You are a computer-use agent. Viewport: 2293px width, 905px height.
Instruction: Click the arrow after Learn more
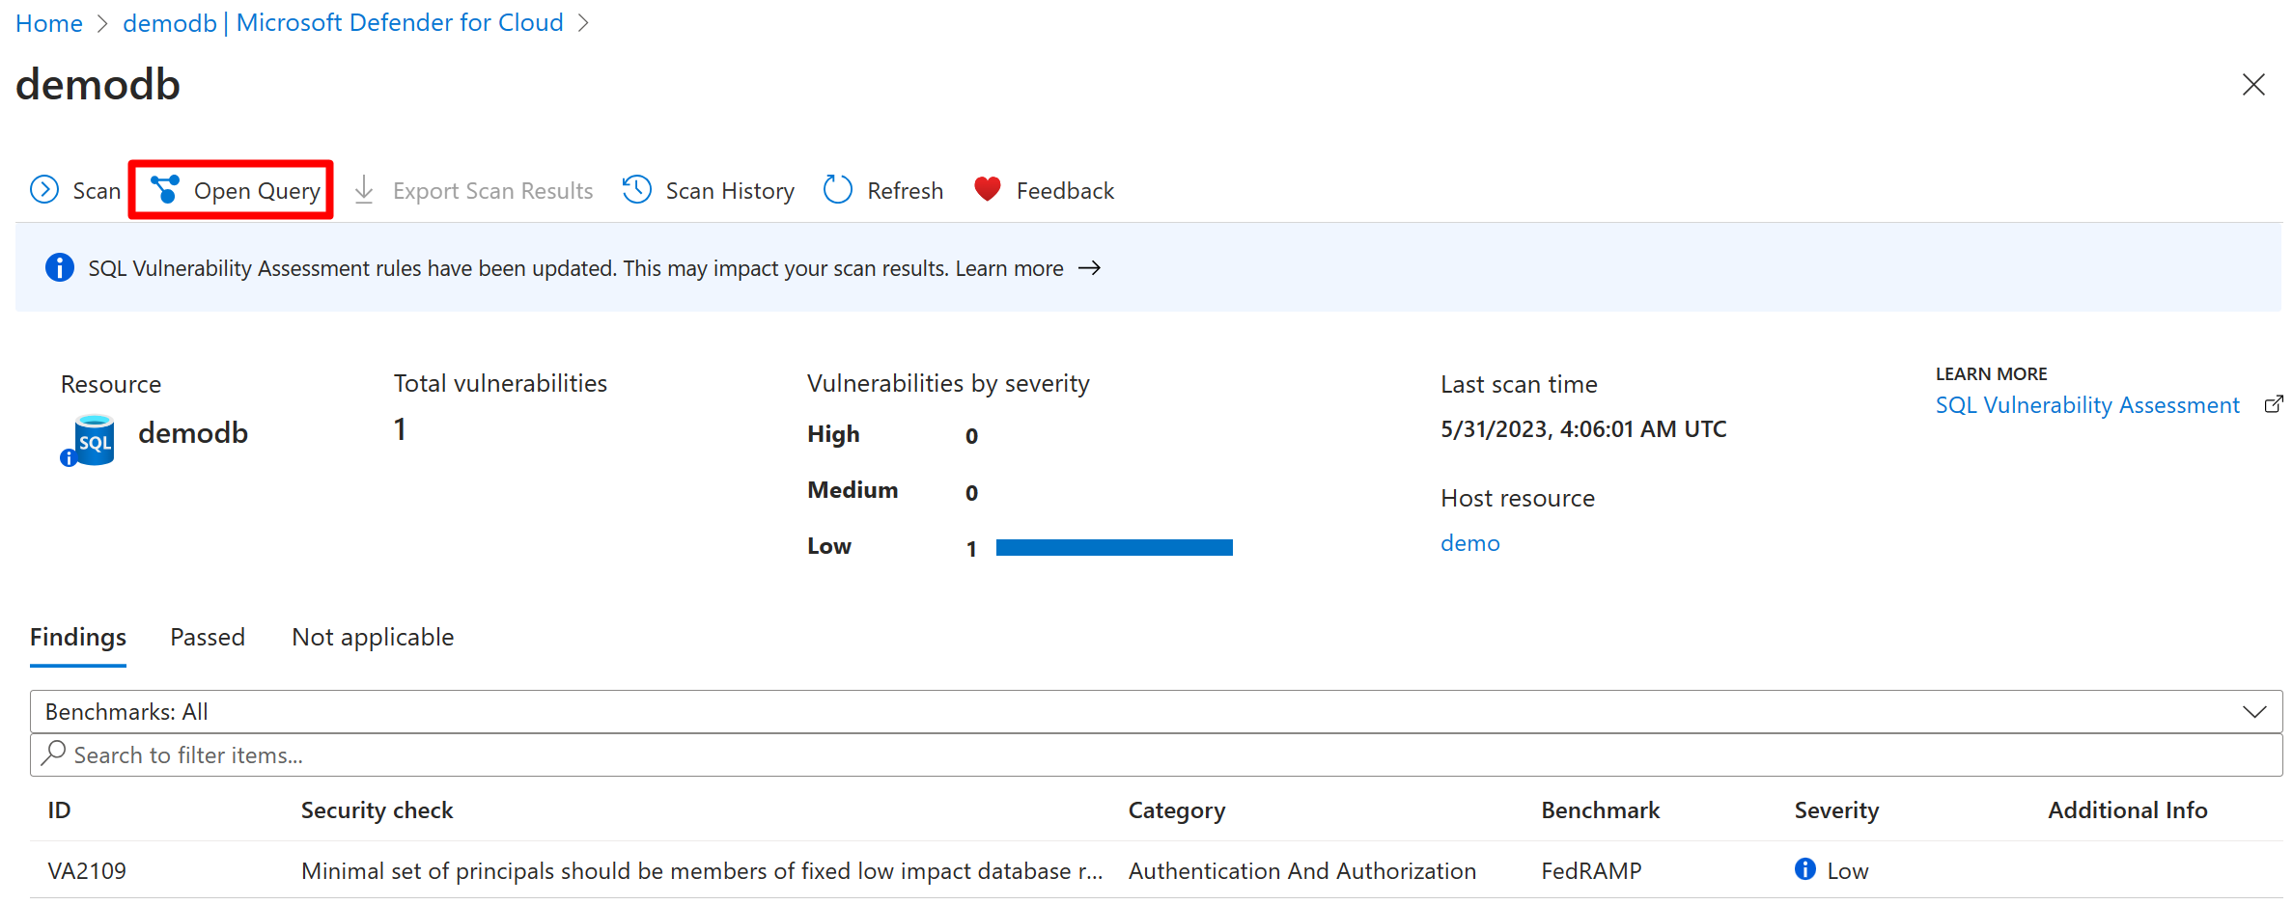pyautogui.click(x=1090, y=267)
